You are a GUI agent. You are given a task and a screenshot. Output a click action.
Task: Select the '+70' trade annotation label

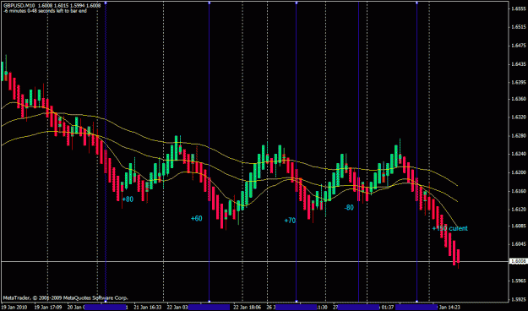tap(290, 221)
